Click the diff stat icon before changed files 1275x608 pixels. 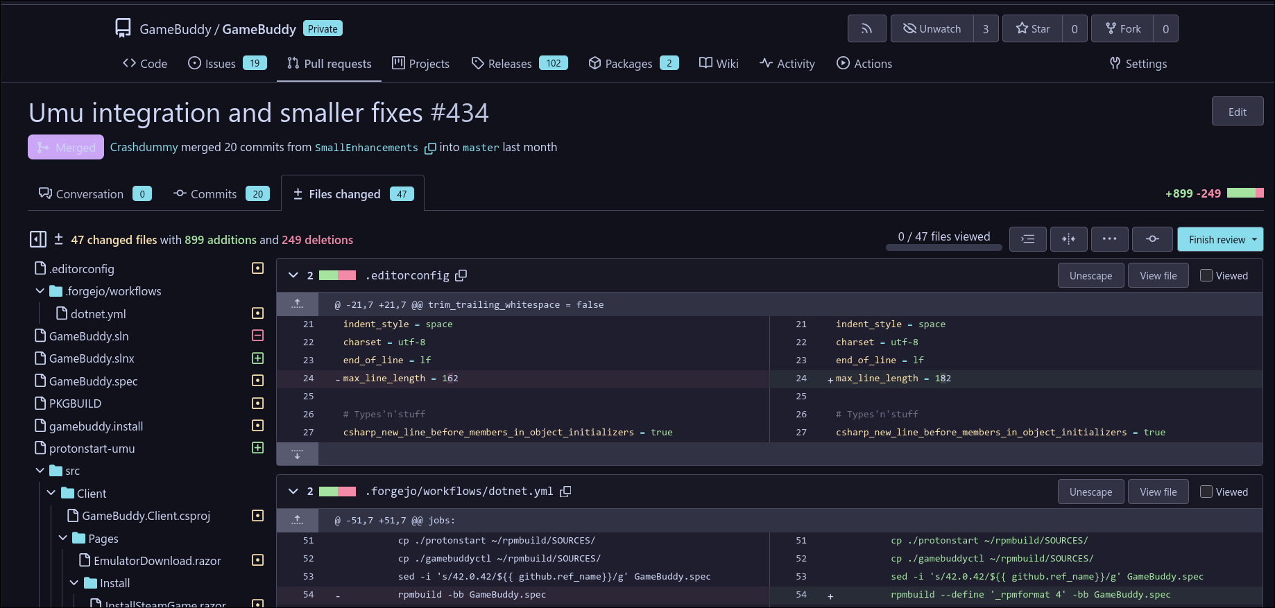[x=58, y=239]
